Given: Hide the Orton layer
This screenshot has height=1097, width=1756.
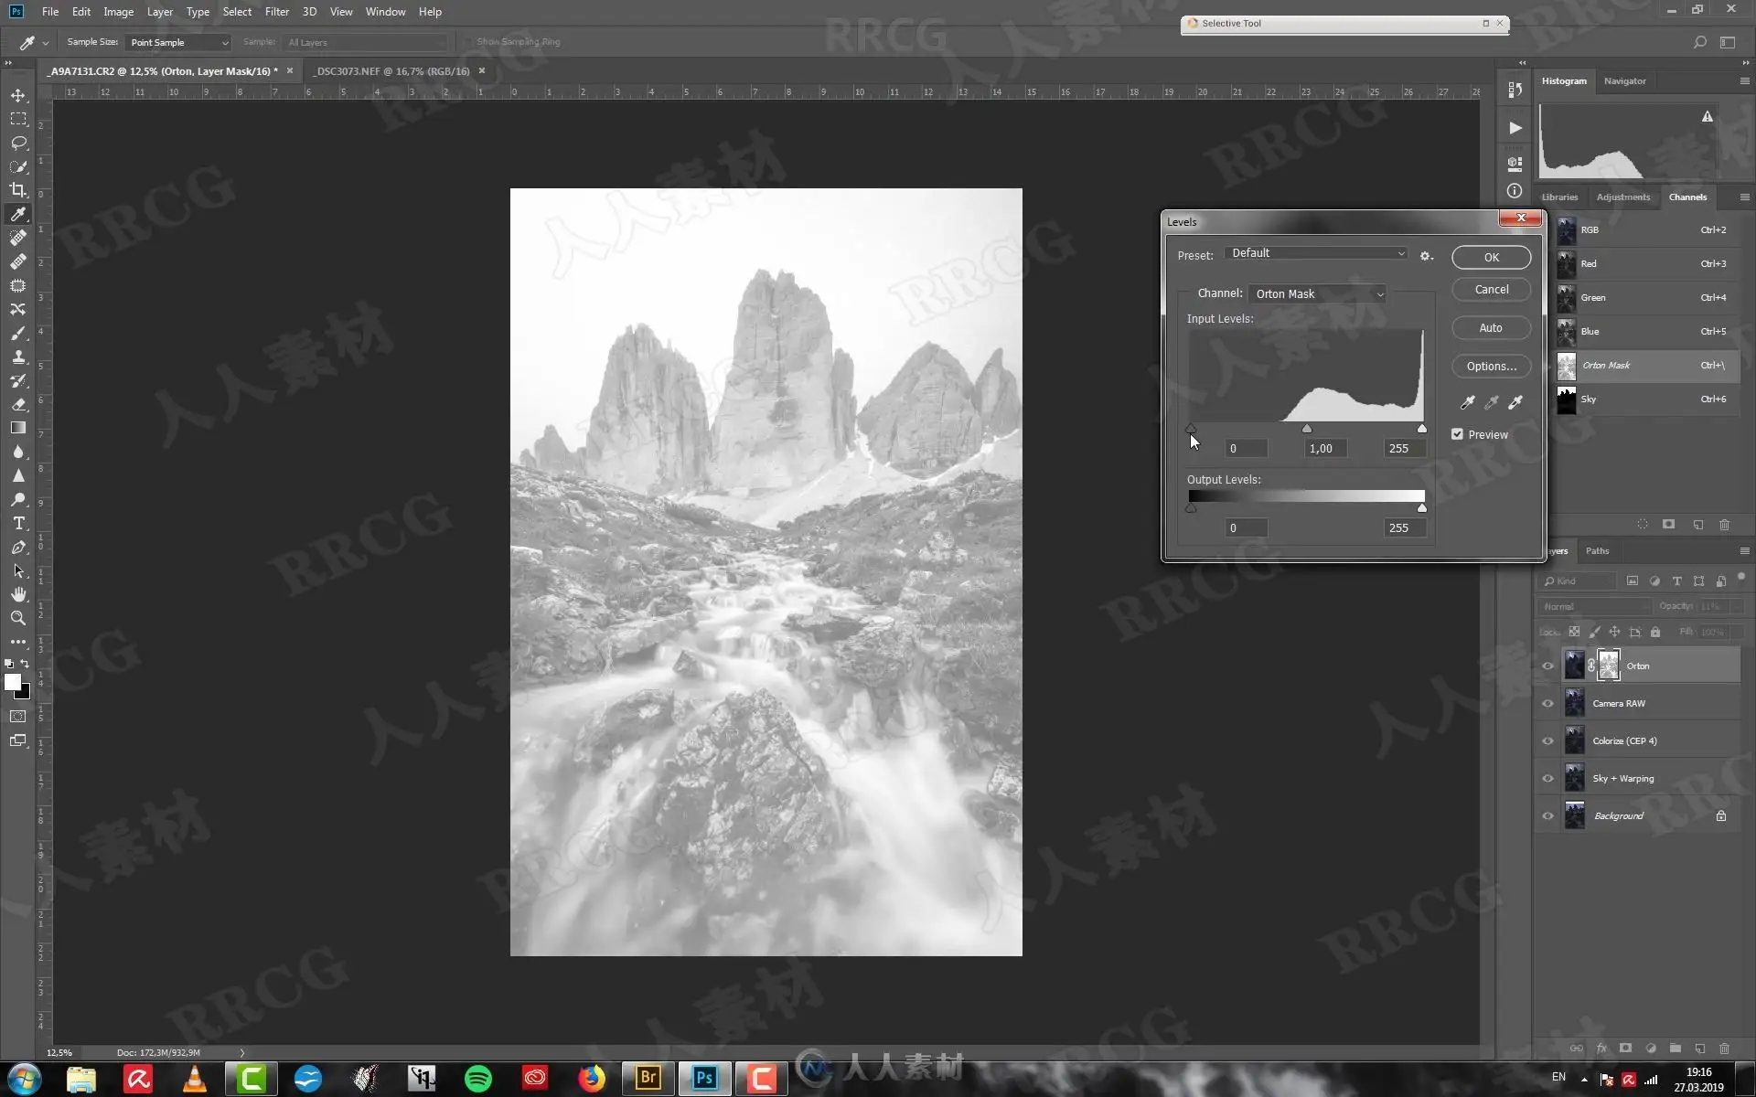Looking at the screenshot, I should point(1548,666).
